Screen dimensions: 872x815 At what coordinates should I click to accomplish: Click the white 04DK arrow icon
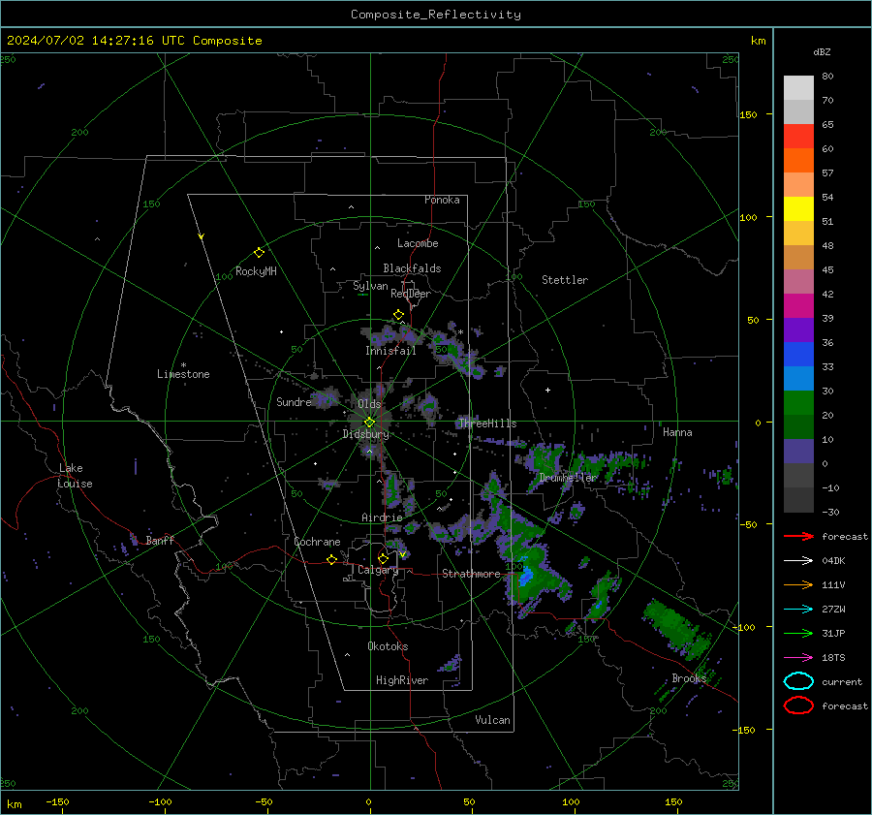(x=798, y=561)
